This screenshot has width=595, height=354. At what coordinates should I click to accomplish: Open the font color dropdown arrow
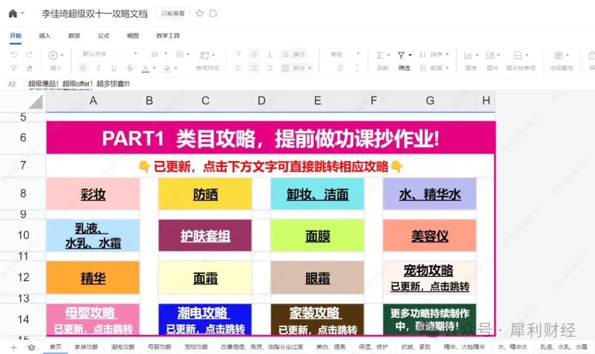click(x=154, y=68)
